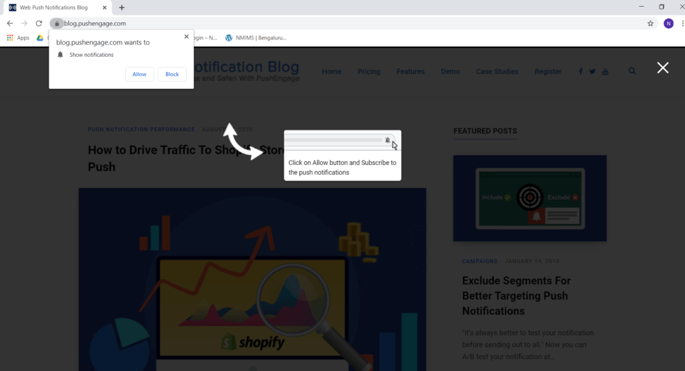Dismiss the dark overlay with the X icon
The width and height of the screenshot is (685, 371).
663,68
